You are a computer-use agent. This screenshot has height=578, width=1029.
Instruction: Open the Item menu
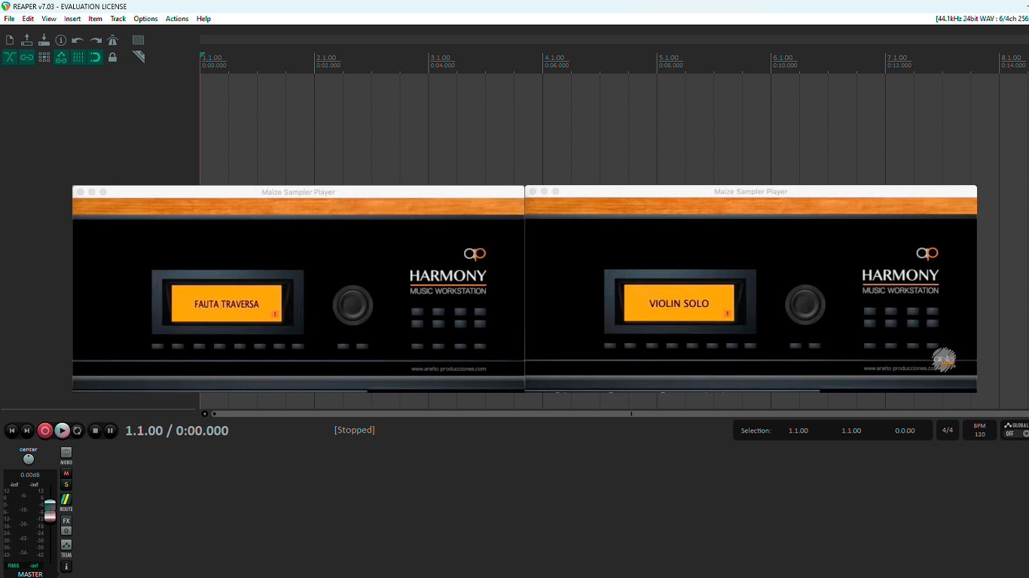(96, 19)
